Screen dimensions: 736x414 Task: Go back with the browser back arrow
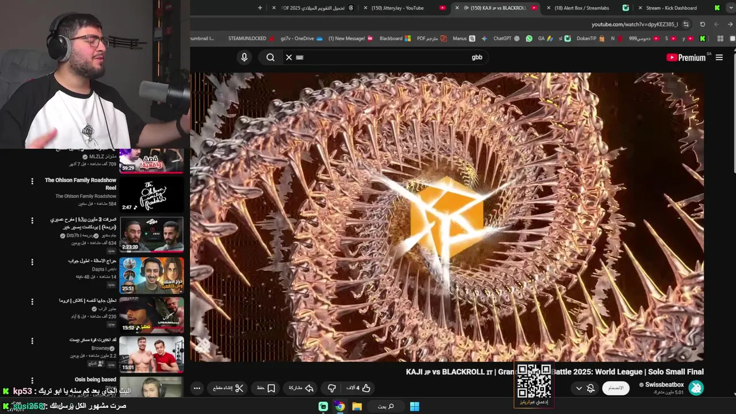coord(730,24)
